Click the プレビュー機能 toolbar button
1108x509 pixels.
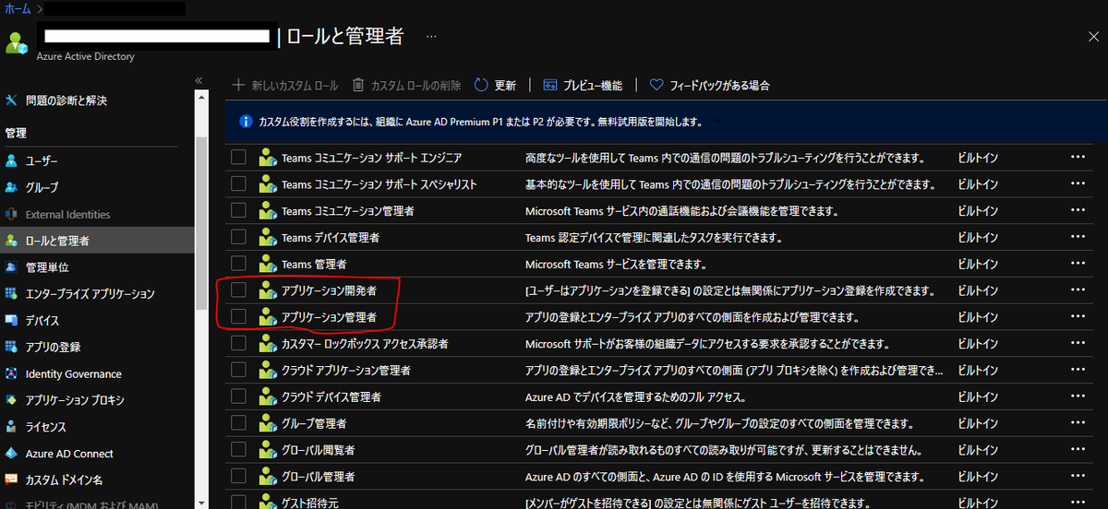coord(583,85)
